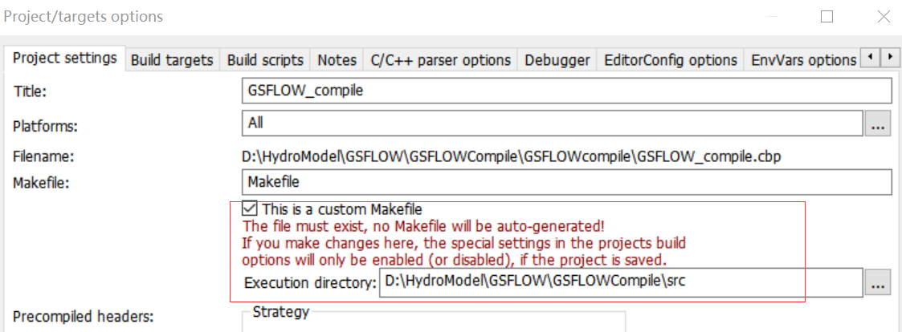Show the EditorConfig options tab
902x332 pixels.
(670, 60)
